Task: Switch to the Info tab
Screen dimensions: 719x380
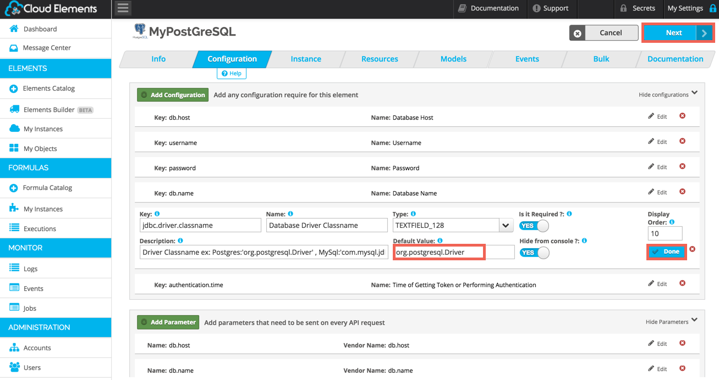Action: click(x=158, y=59)
